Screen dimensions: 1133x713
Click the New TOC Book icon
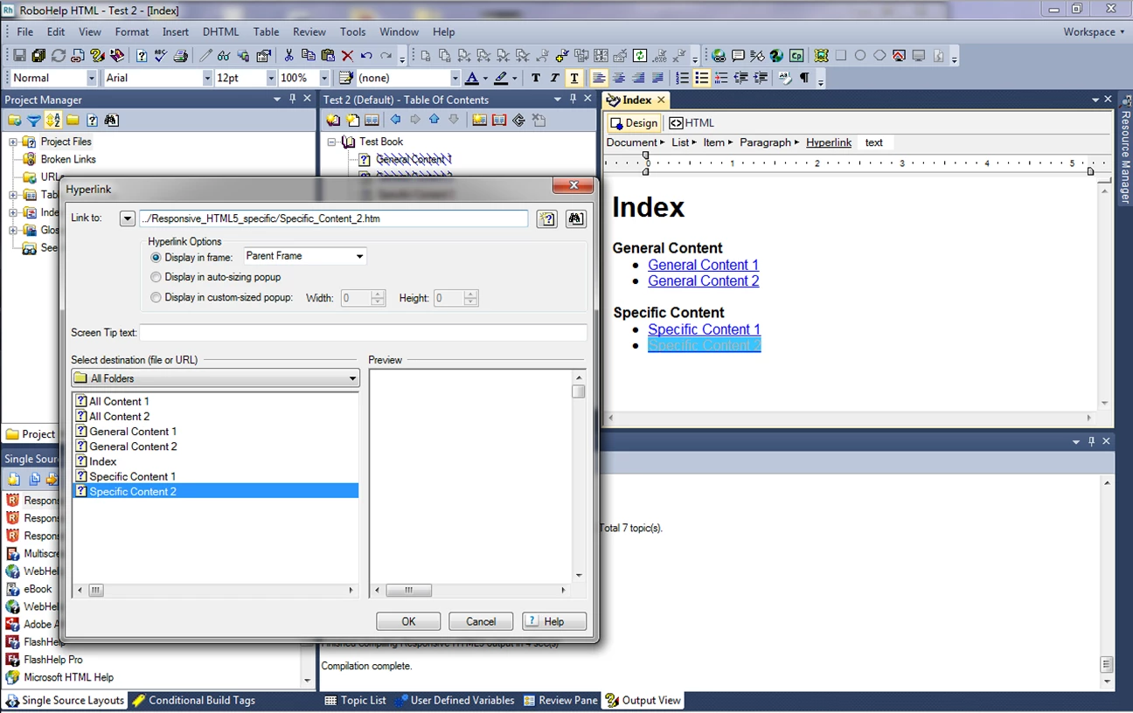click(x=332, y=121)
